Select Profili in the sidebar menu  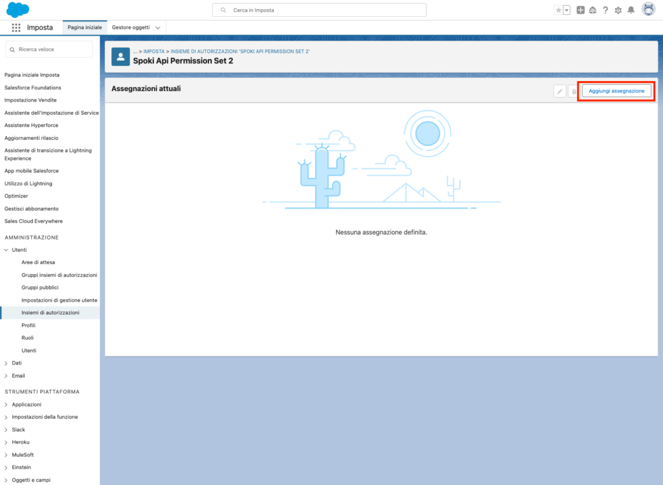click(28, 325)
